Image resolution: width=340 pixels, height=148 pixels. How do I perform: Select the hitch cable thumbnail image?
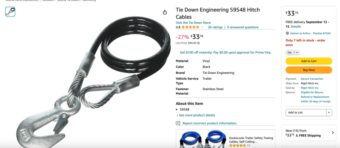point(11,12)
